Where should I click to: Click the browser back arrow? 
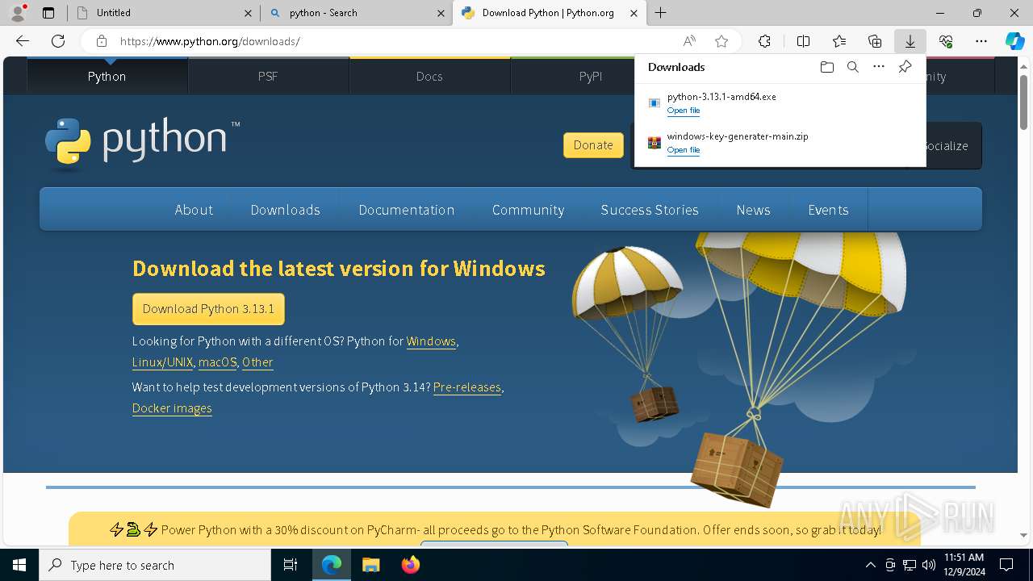coord(23,41)
